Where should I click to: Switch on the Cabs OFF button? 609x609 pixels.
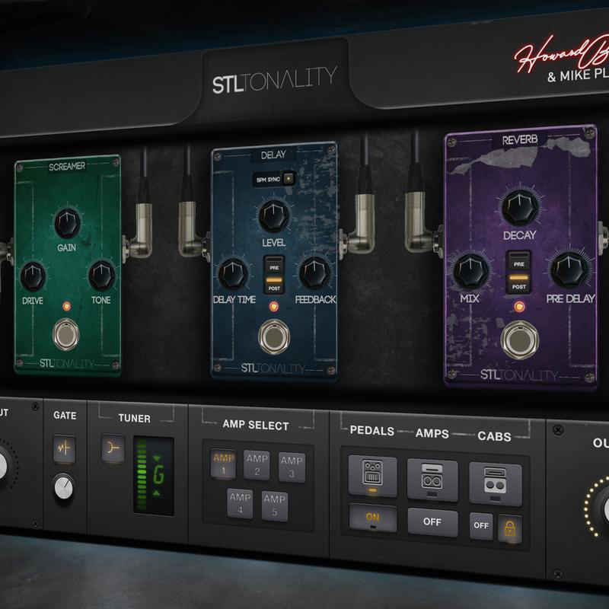click(481, 525)
